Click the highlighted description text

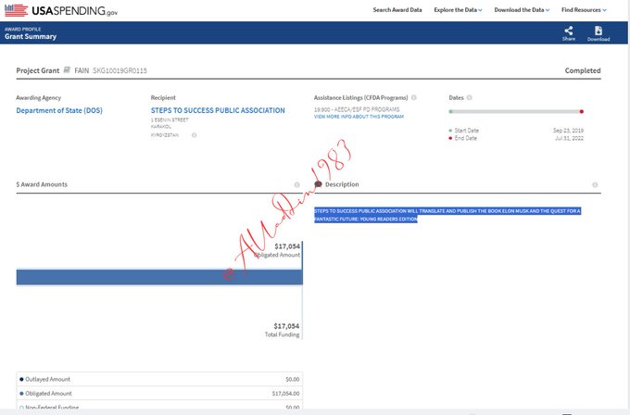(447, 215)
